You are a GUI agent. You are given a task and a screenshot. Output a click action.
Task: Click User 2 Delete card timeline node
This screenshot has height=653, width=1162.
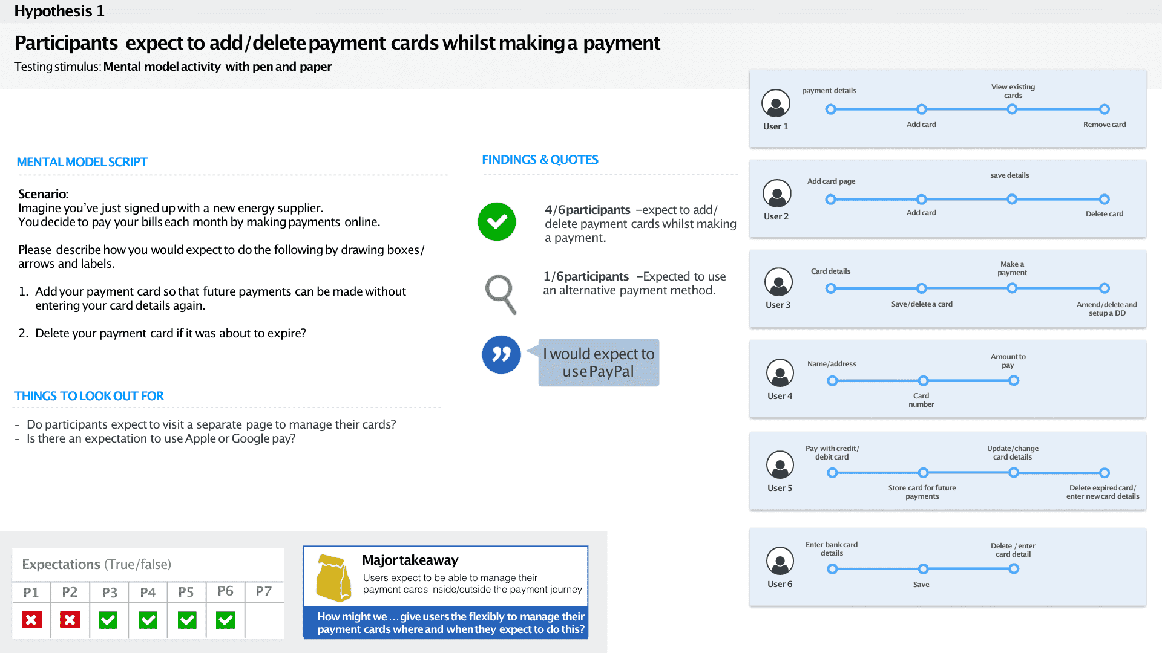coord(1105,200)
